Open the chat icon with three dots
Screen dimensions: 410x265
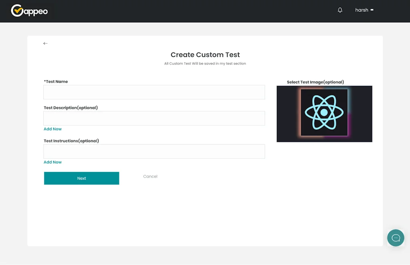[x=396, y=238]
